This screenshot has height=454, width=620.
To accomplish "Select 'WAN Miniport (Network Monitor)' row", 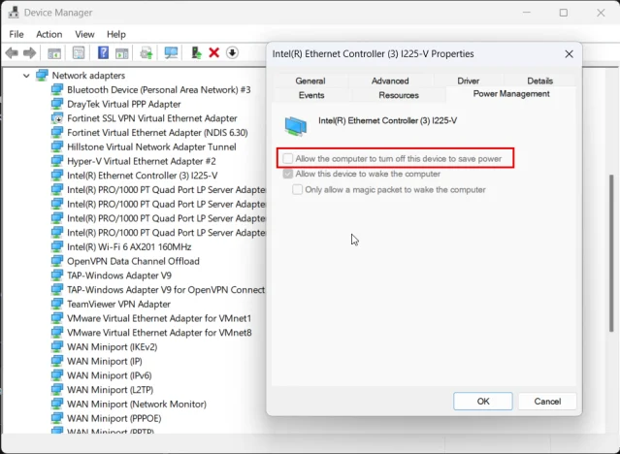I will tap(137, 404).
